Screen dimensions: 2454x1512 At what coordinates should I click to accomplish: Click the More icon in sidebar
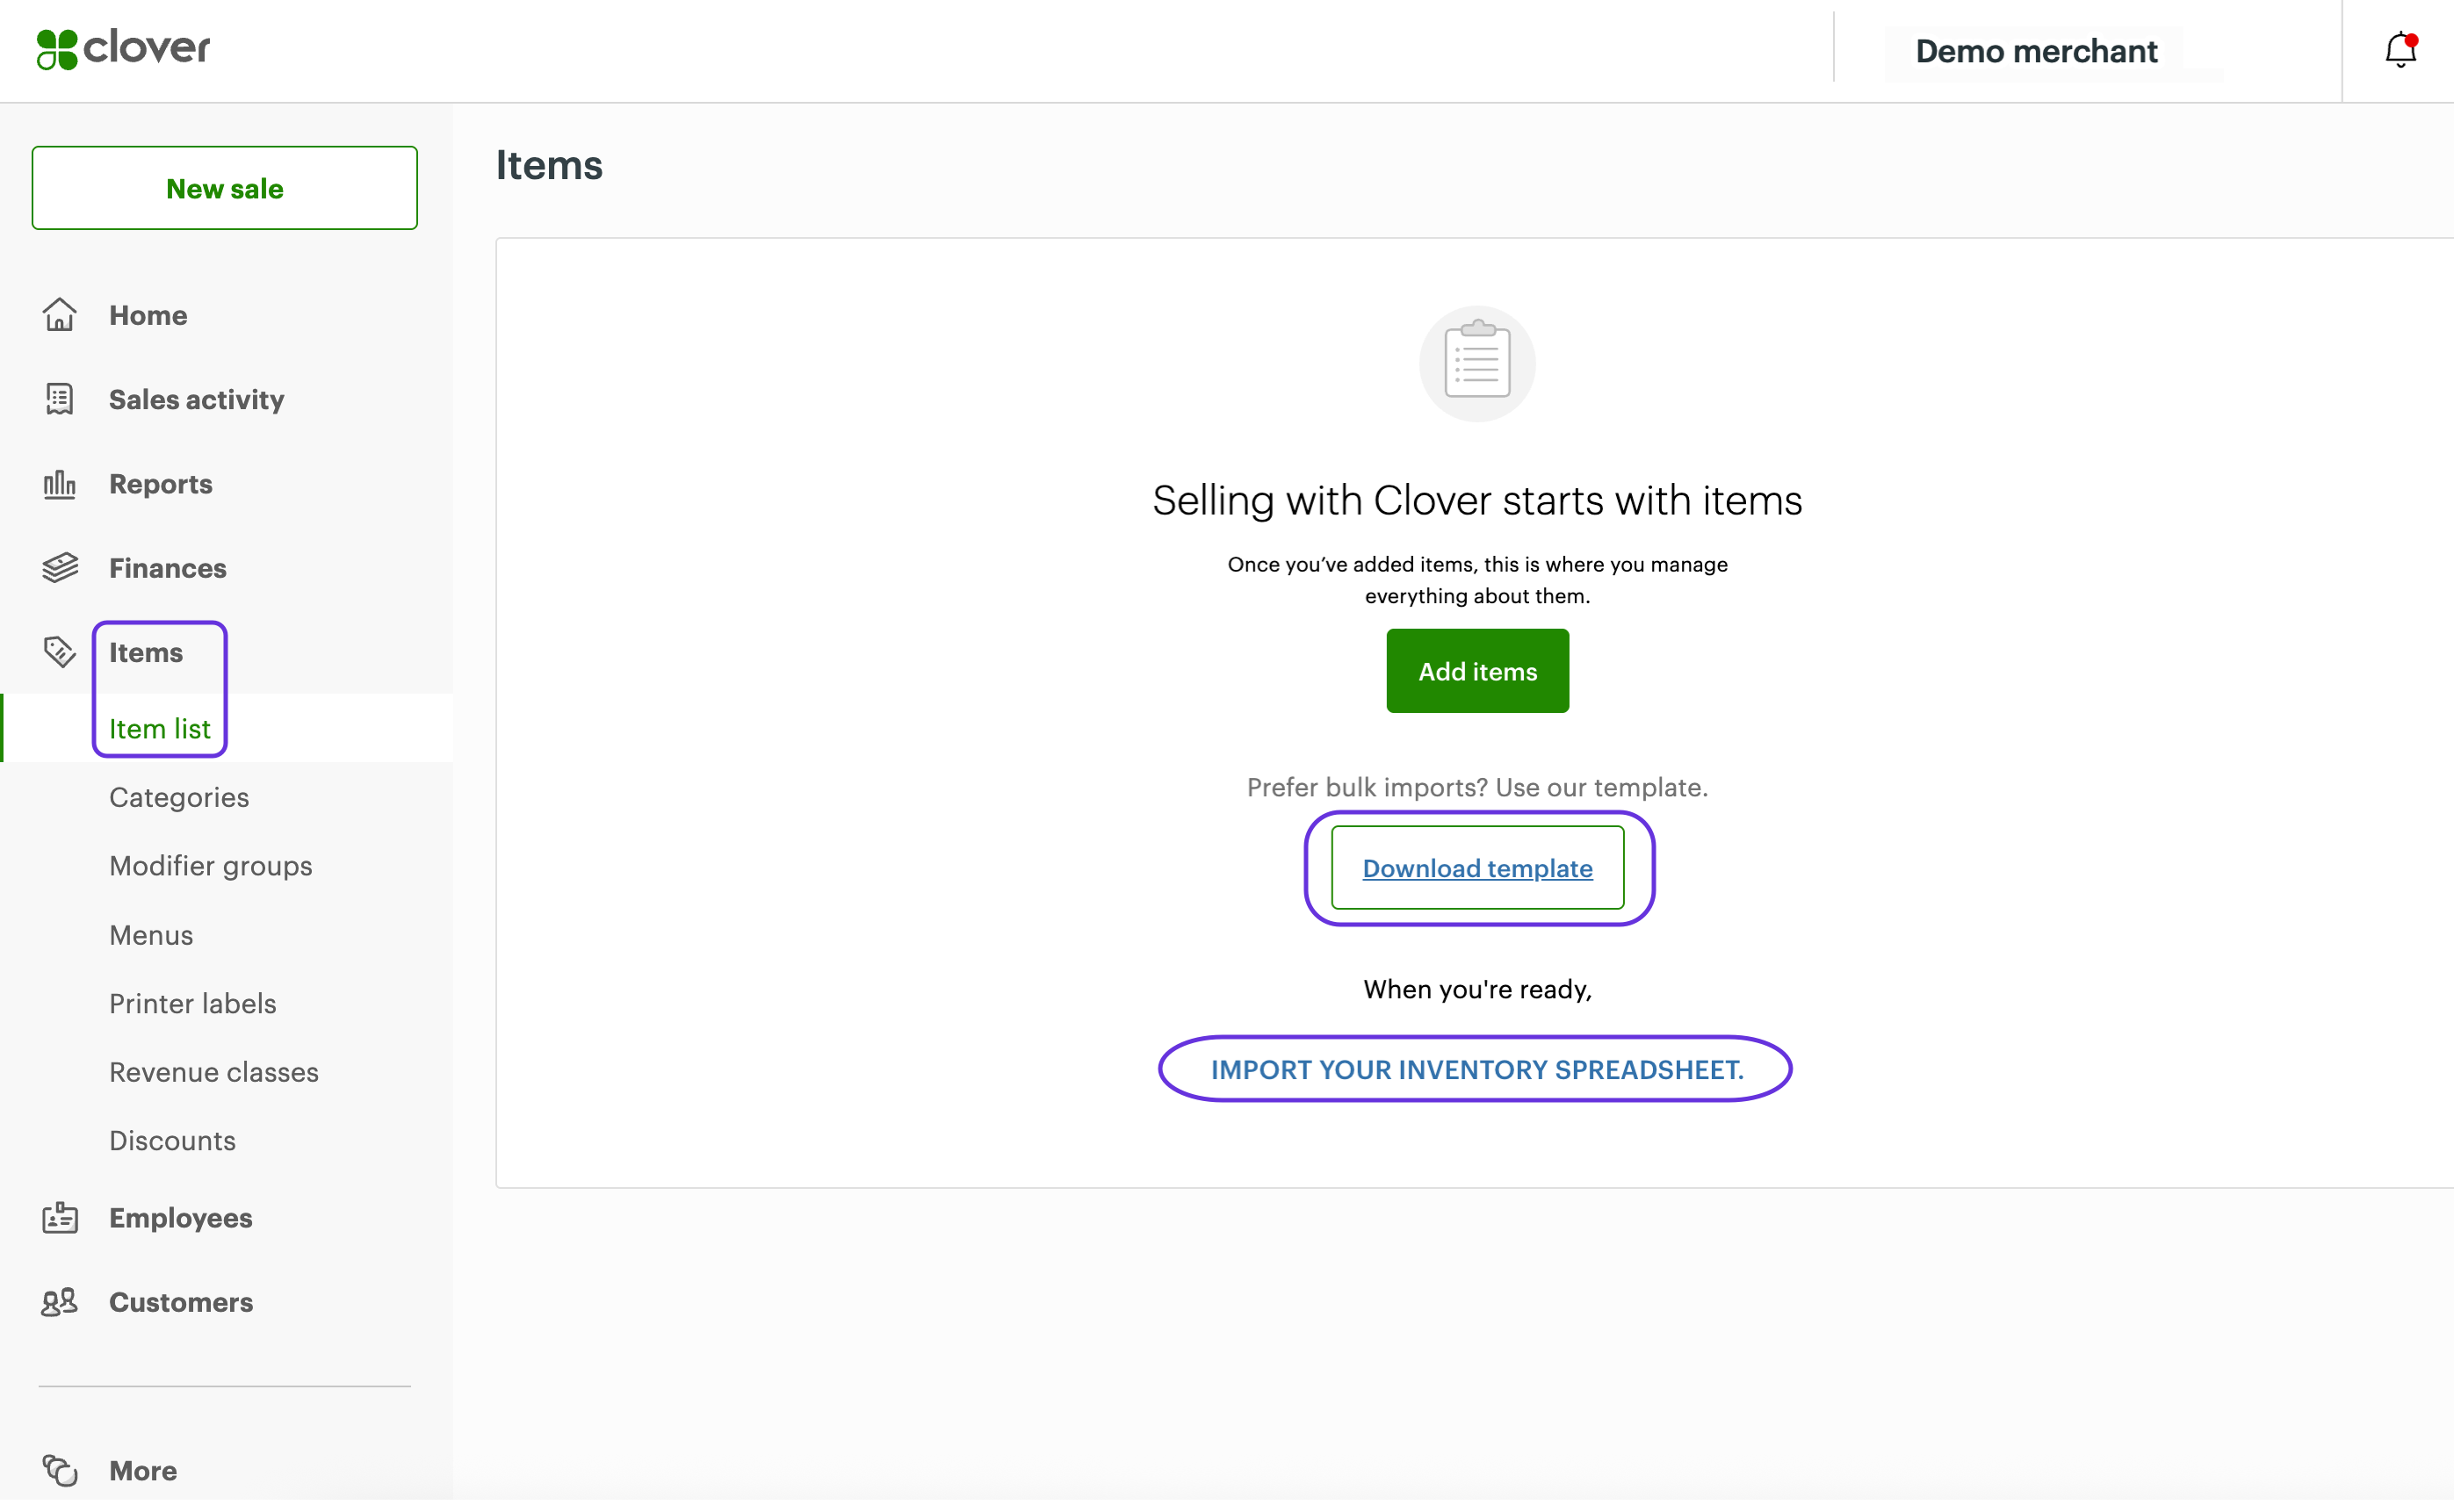(x=59, y=1472)
